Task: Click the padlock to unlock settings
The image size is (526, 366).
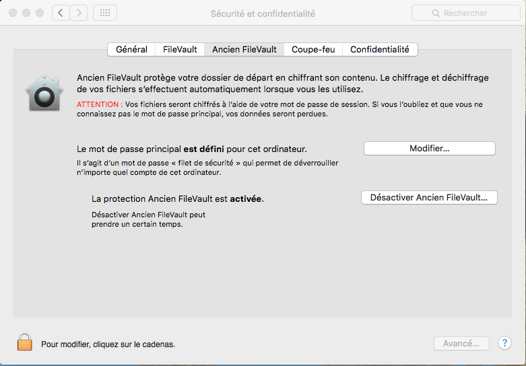Action: point(24,342)
